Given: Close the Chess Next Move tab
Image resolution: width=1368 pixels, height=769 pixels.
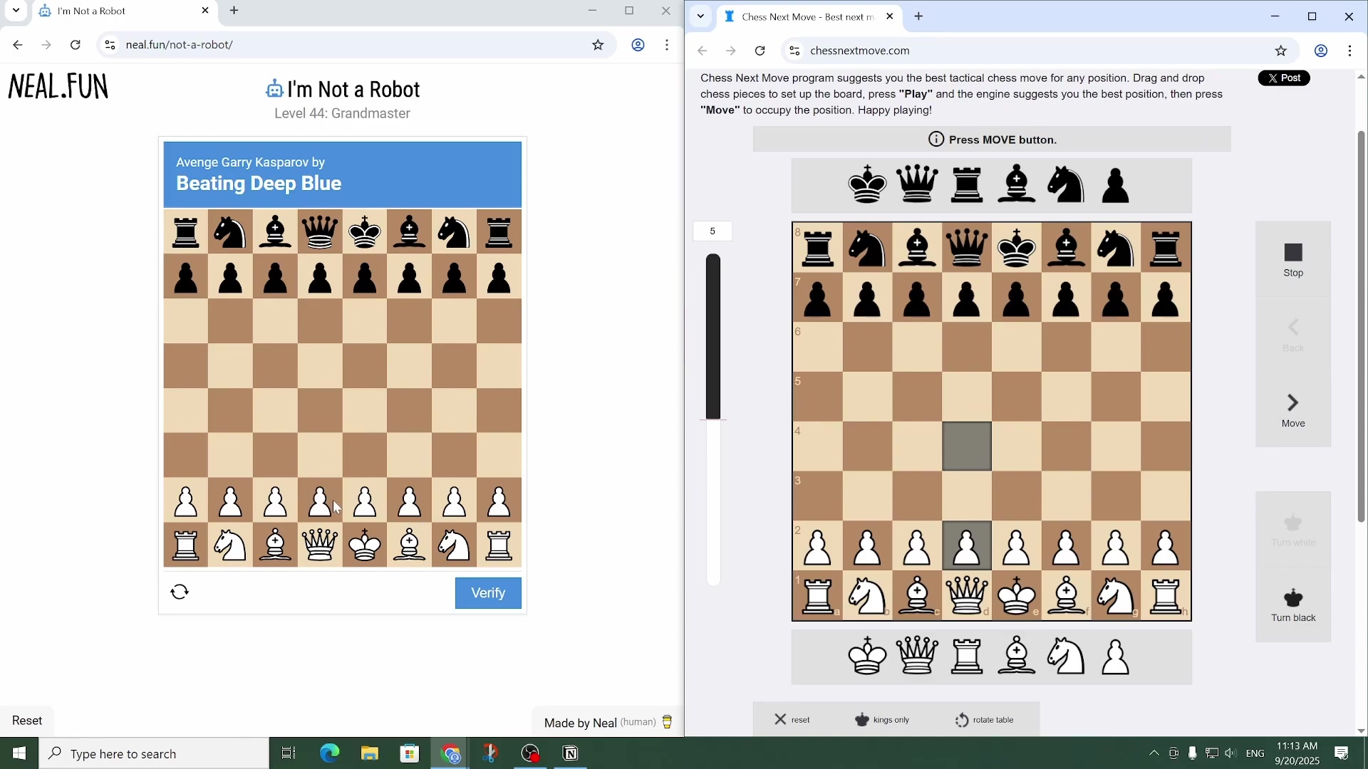Looking at the screenshot, I should (x=890, y=16).
